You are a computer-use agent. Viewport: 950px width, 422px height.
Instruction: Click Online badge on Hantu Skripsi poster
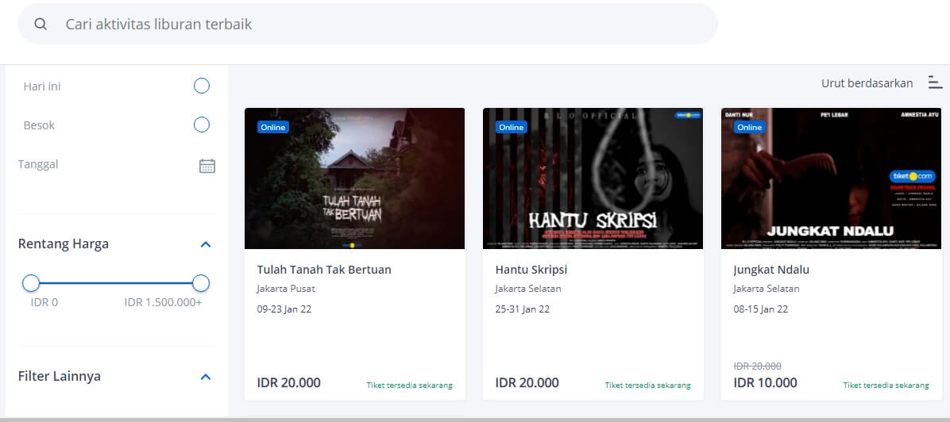tap(511, 127)
